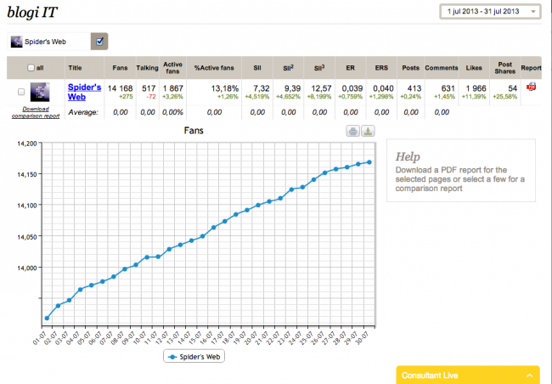The height and width of the screenshot is (384, 552).
Task: Click posts value 413
Action: click(x=414, y=88)
